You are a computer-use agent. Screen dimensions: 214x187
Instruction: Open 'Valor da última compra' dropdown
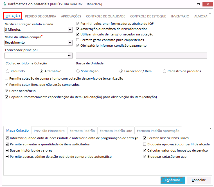(70, 42)
